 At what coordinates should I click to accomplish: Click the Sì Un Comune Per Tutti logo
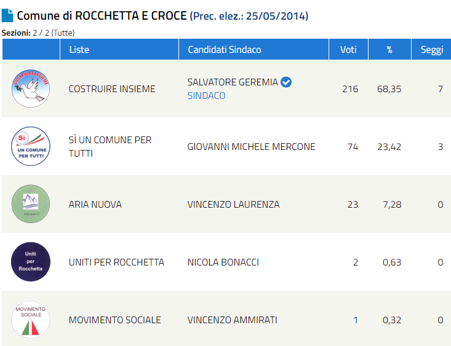pyautogui.click(x=31, y=146)
